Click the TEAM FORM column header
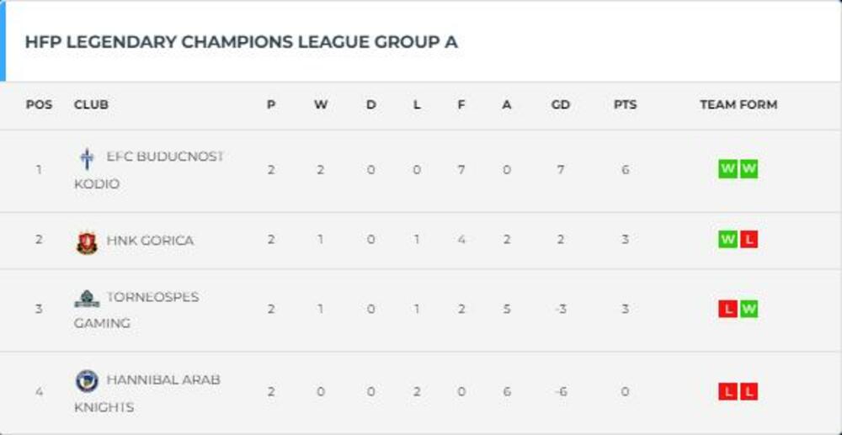The height and width of the screenshot is (435, 842). coord(738,105)
